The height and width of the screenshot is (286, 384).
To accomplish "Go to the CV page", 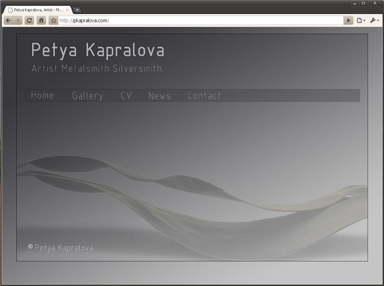I will [126, 95].
